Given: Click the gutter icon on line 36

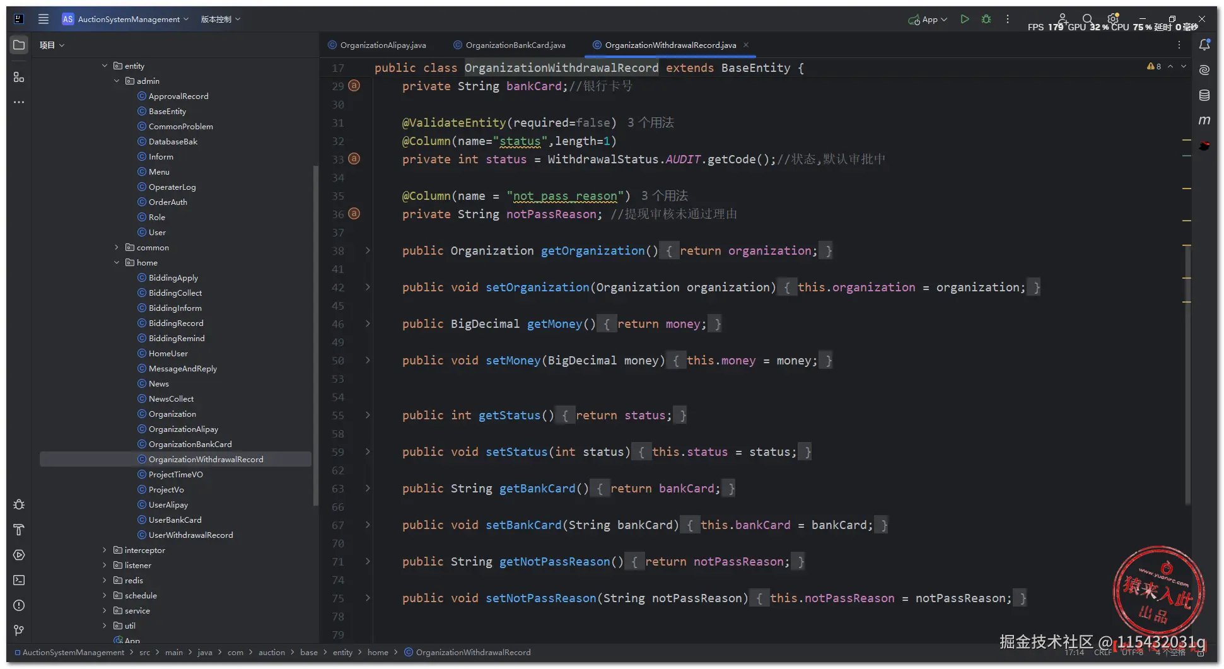Looking at the screenshot, I should tap(354, 213).
